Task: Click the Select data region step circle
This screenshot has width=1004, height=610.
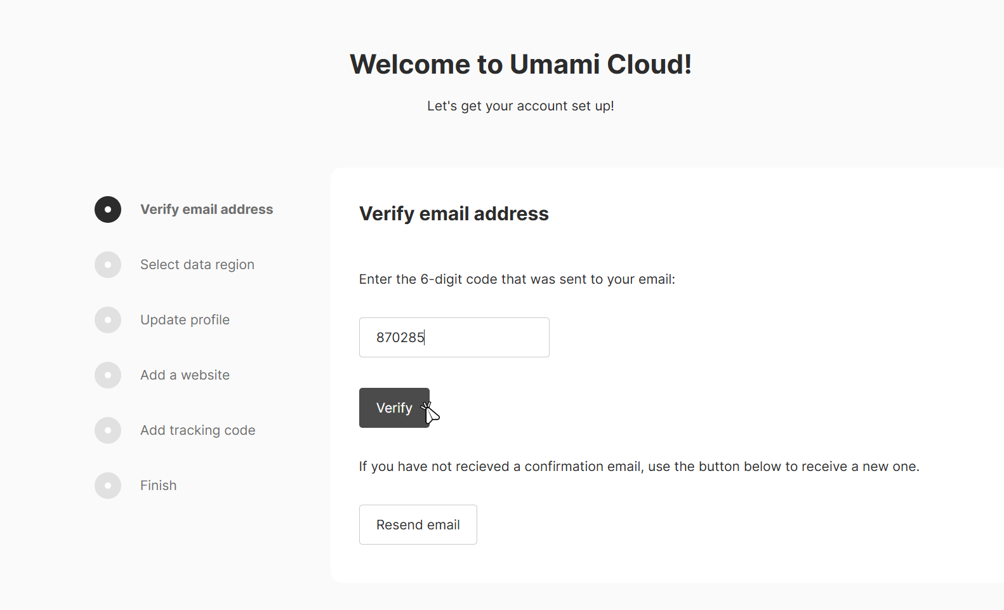Action: 108,265
